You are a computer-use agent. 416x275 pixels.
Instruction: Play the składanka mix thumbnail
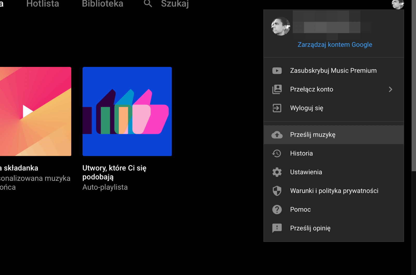click(35, 111)
